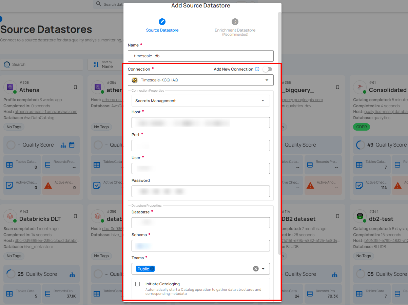408x305 pixels.
Task: Open the scheduling calendar icon beside Athena Quality Score
Action: point(72,145)
